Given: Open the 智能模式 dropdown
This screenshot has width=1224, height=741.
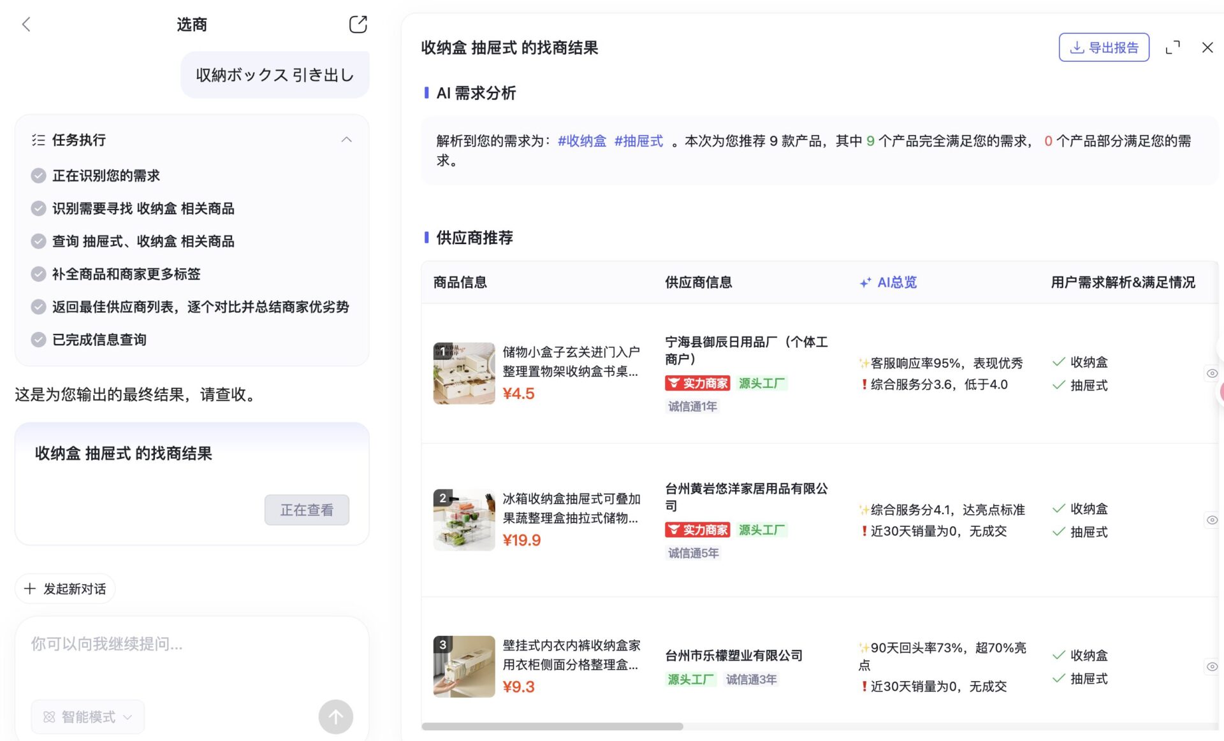Looking at the screenshot, I should pyautogui.click(x=87, y=716).
